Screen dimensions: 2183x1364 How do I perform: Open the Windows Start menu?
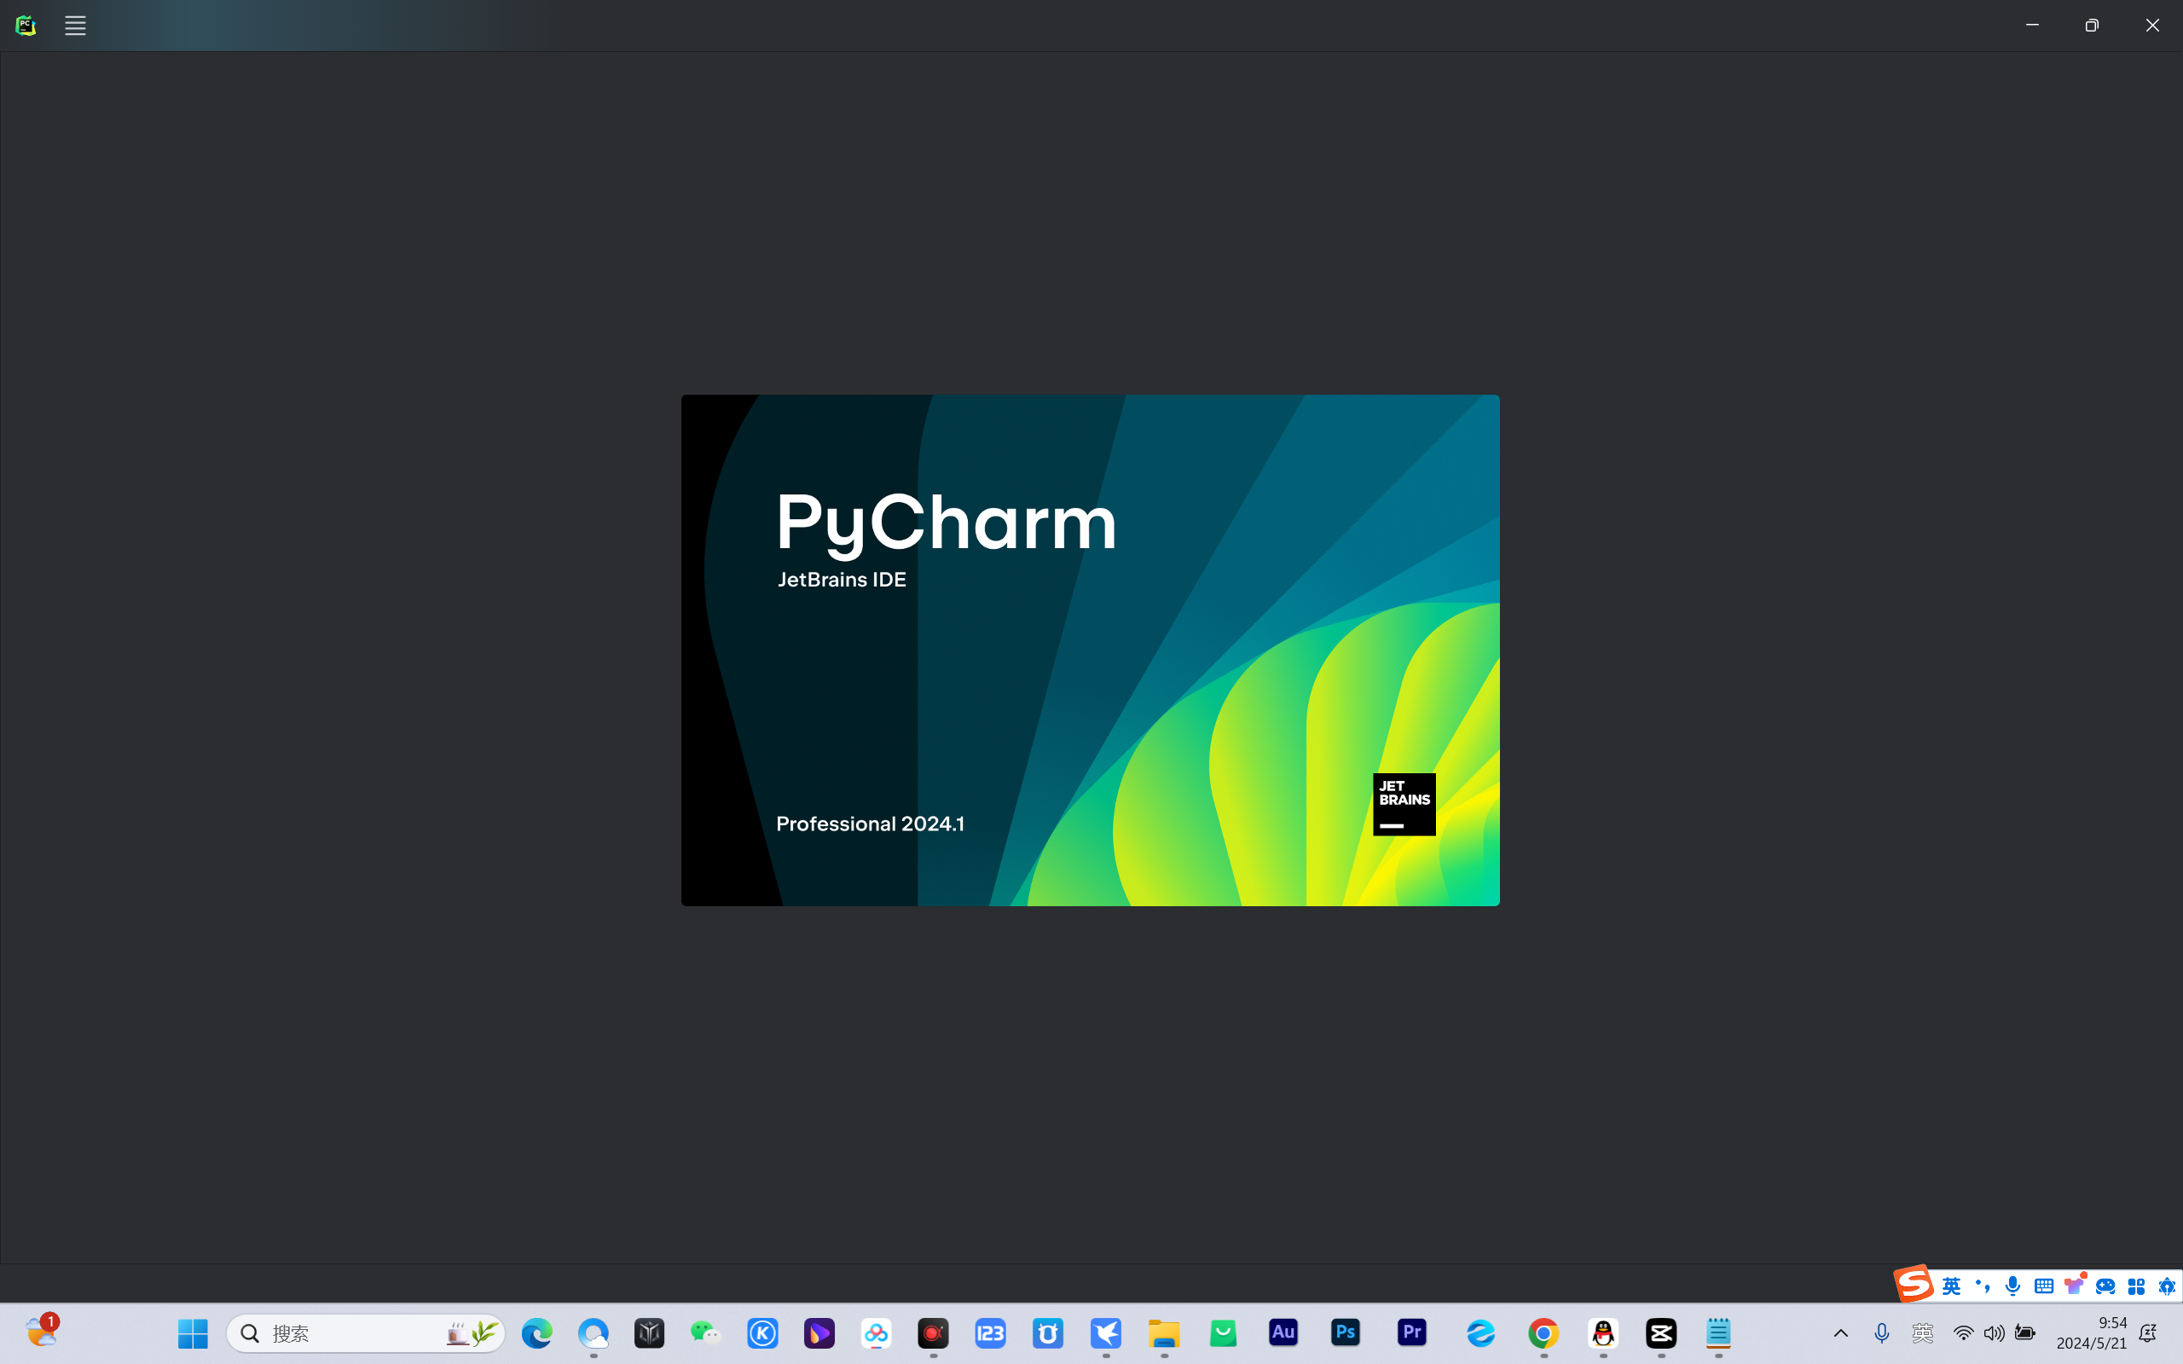[x=192, y=1332]
